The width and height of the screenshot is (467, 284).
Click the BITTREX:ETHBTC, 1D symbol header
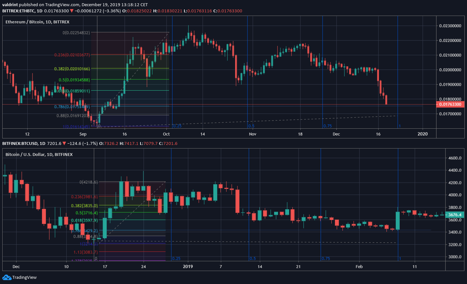(22, 11)
